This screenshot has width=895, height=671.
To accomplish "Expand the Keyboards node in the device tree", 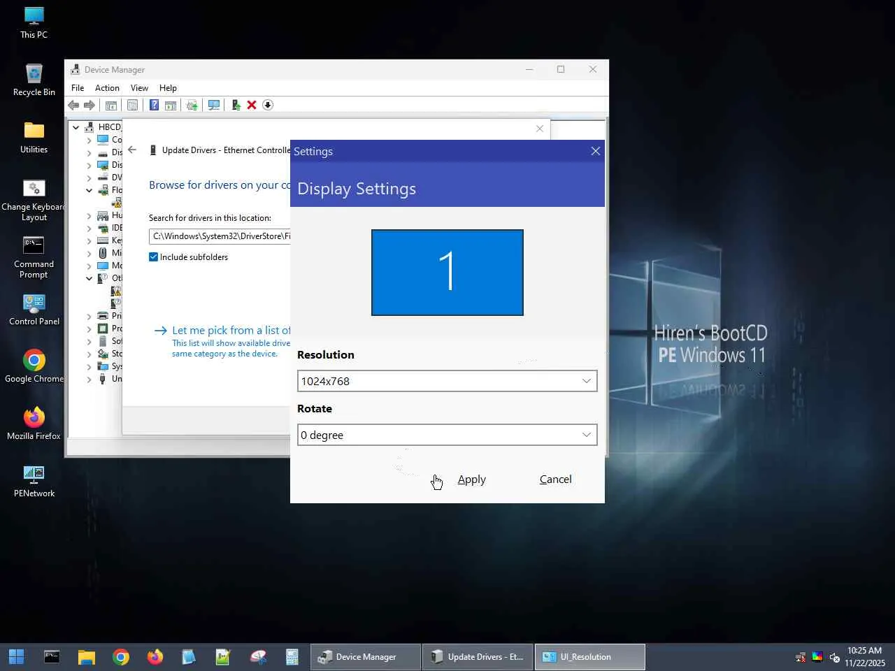I will (89, 240).
